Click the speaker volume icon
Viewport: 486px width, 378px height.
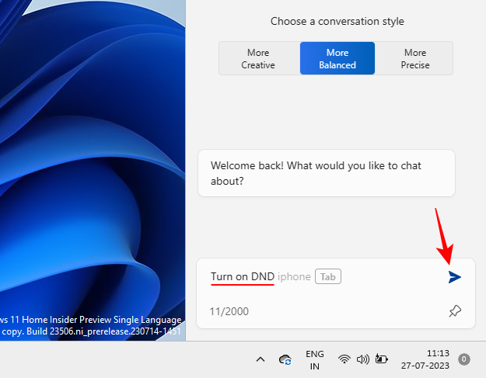(x=362, y=359)
